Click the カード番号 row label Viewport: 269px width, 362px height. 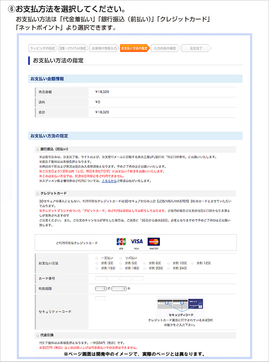(x=47, y=279)
